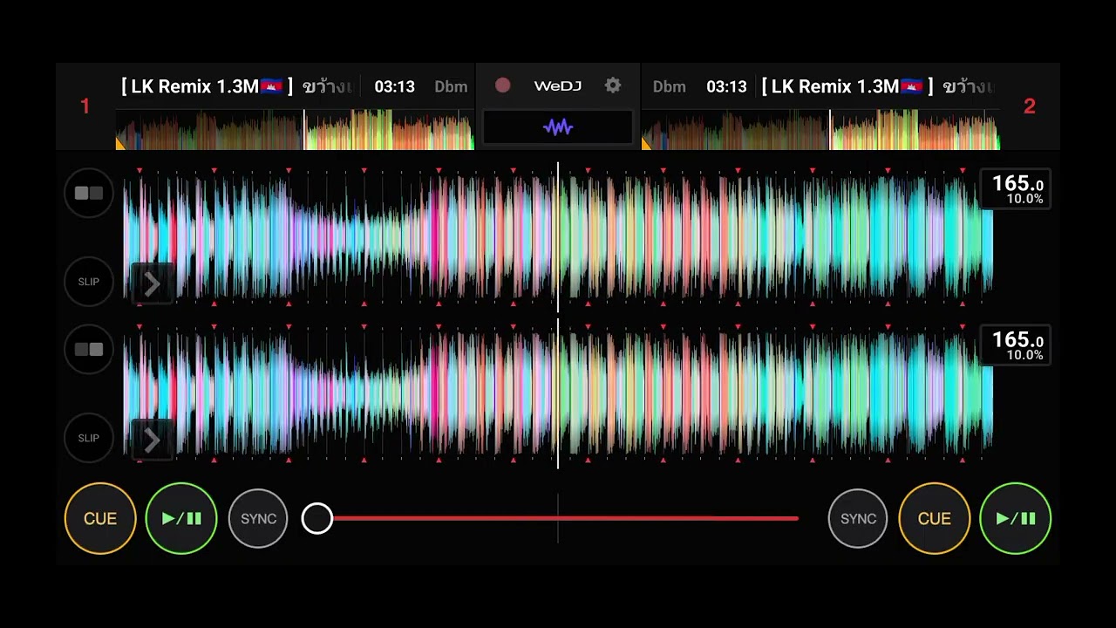This screenshot has width=1116, height=628.
Task: Open deck 2 tempo 165.0 display
Action: [x=1016, y=345]
